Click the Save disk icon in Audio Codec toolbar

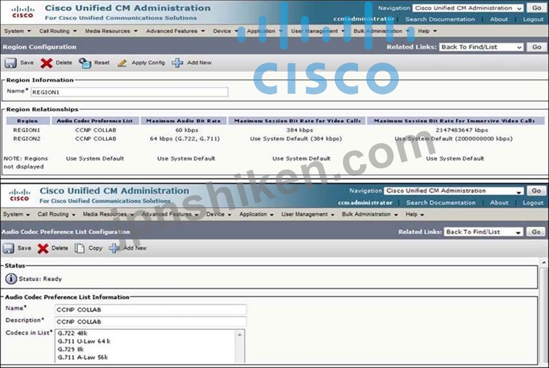[8, 248]
